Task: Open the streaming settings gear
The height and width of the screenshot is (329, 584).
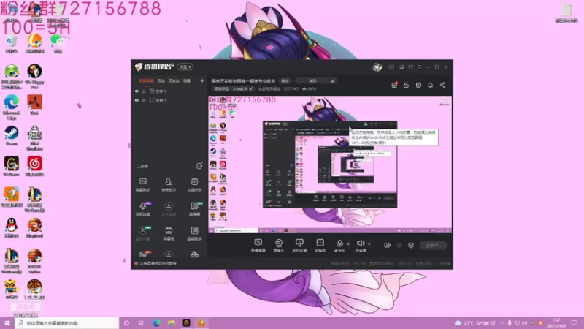Action: point(411,245)
